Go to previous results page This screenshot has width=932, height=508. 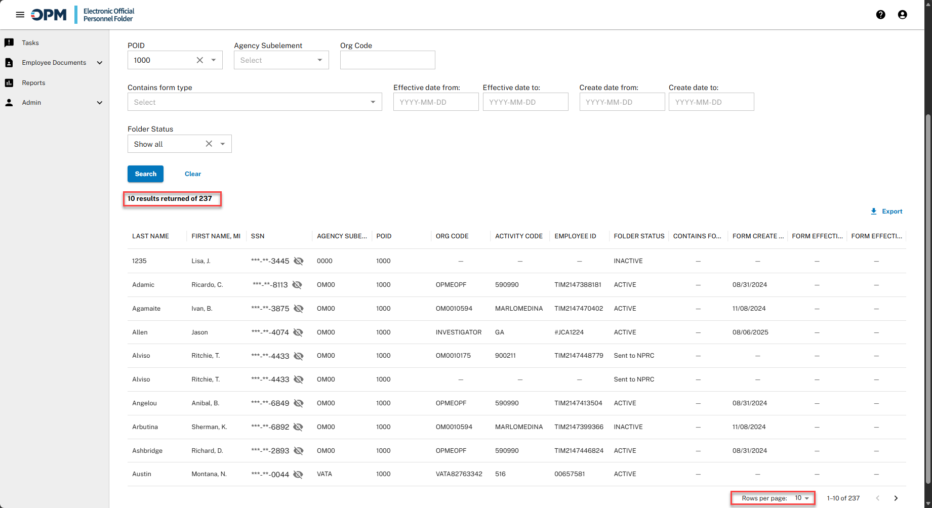(878, 498)
